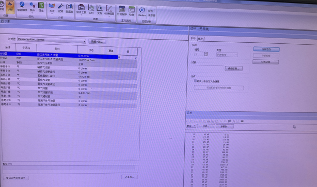This screenshot has height=187, width=317.
Task: Click the Radian remote diagnostics icon
Action: click(142, 11)
